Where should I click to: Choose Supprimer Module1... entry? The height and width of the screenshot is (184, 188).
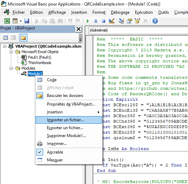click(69, 136)
